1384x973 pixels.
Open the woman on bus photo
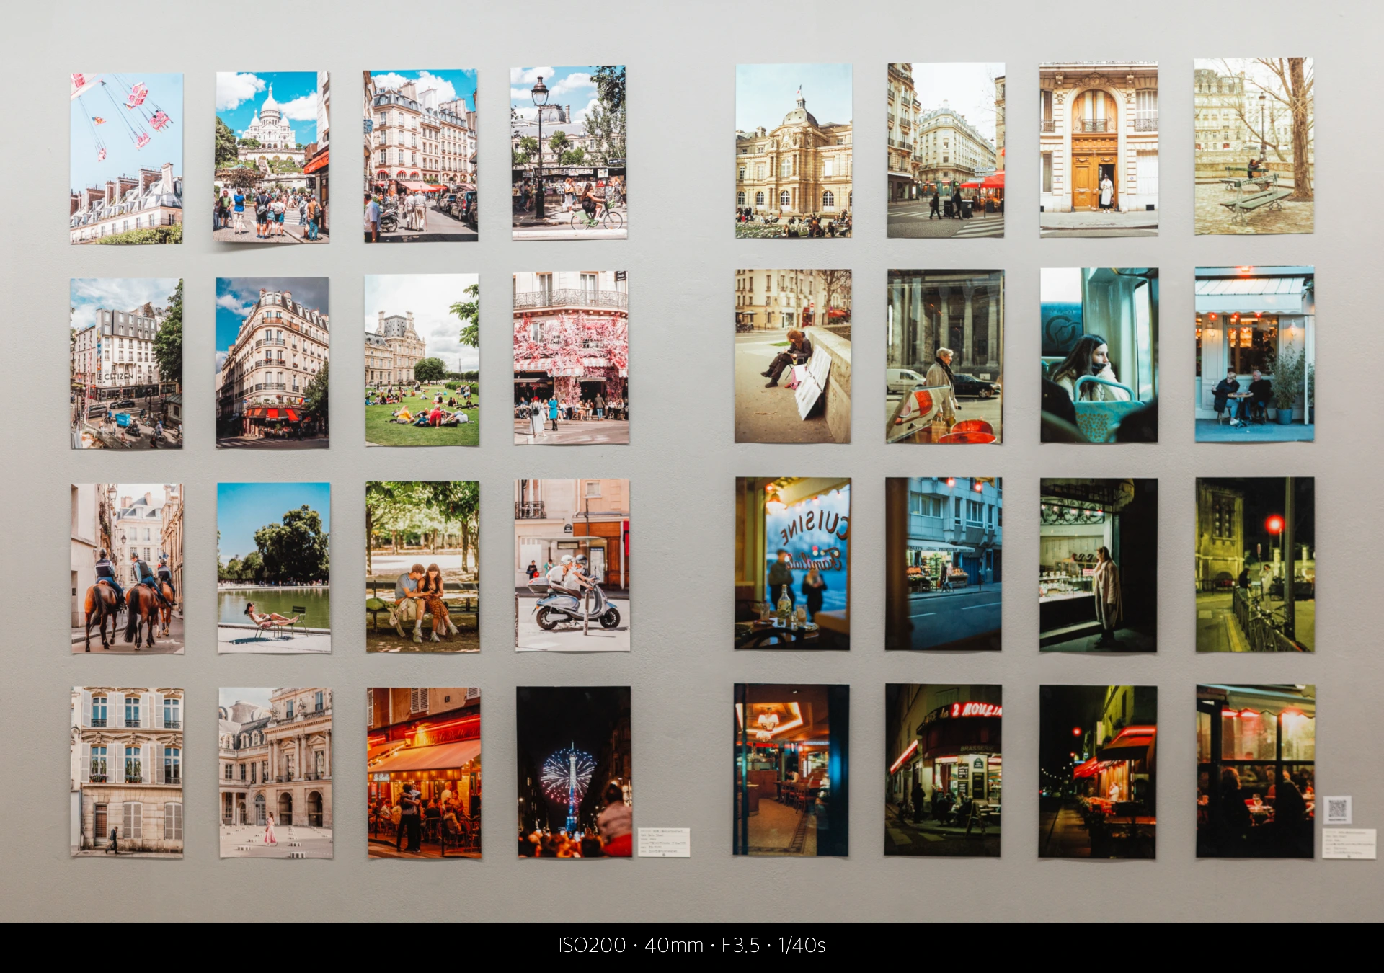click(1099, 355)
